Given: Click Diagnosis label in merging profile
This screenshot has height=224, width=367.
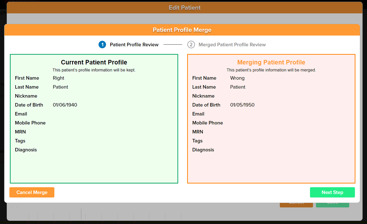Looking at the screenshot, I should [203, 150].
